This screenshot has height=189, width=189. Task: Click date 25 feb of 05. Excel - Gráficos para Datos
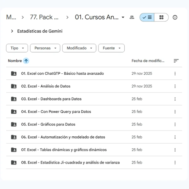137,124
